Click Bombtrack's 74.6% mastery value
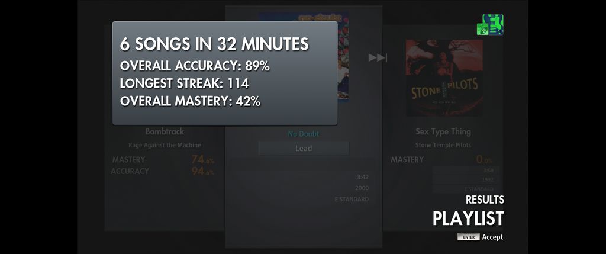This screenshot has width=606, height=254. (203, 160)
